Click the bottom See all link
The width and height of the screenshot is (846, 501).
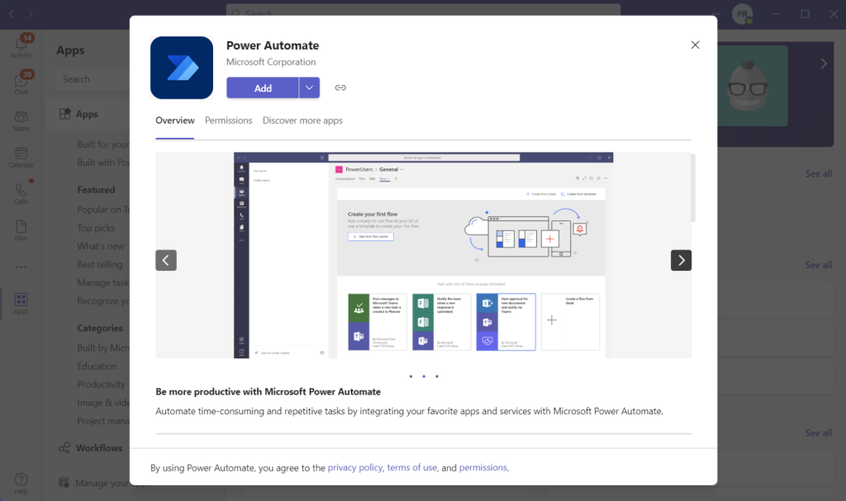[x=819, y=432]
